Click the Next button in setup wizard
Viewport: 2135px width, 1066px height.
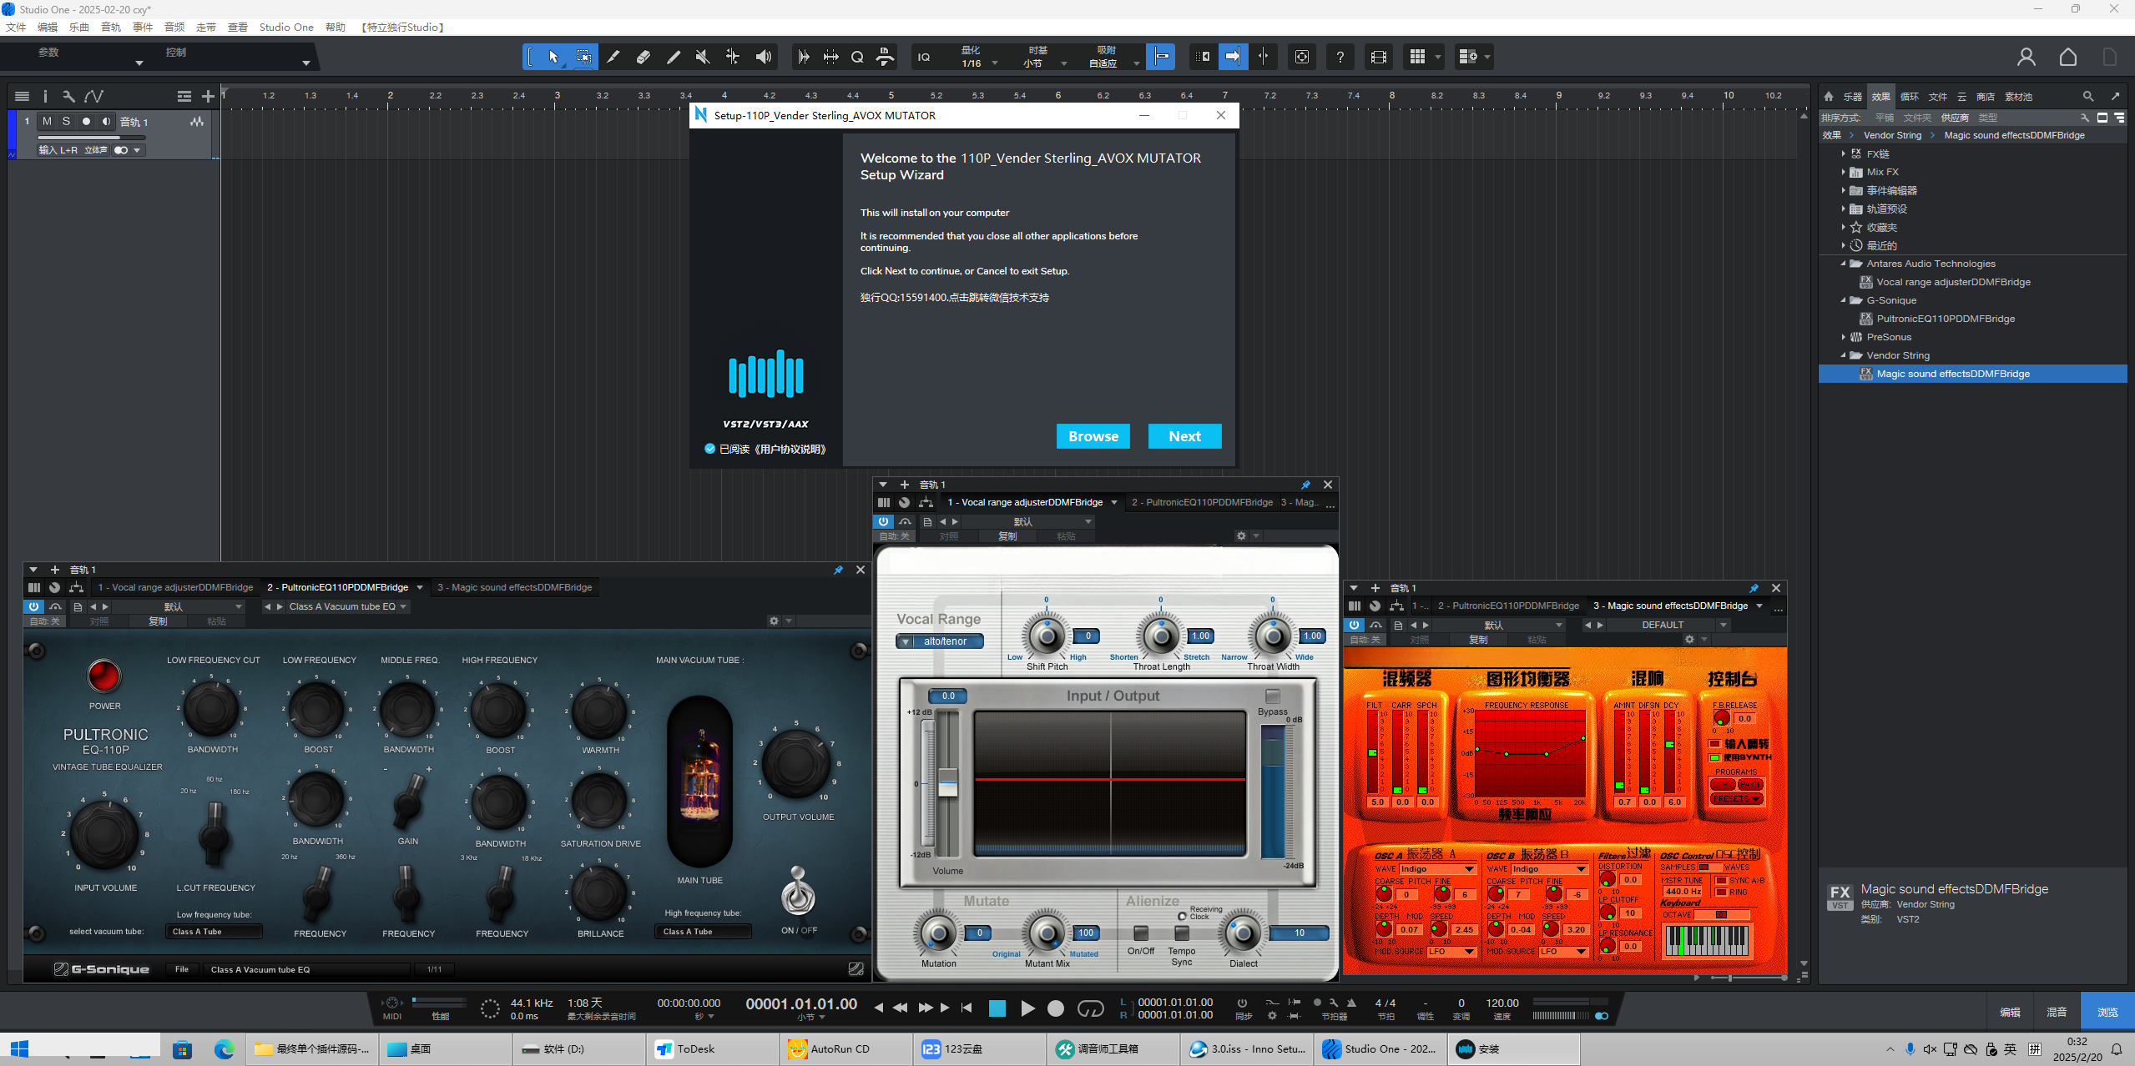1184,436
